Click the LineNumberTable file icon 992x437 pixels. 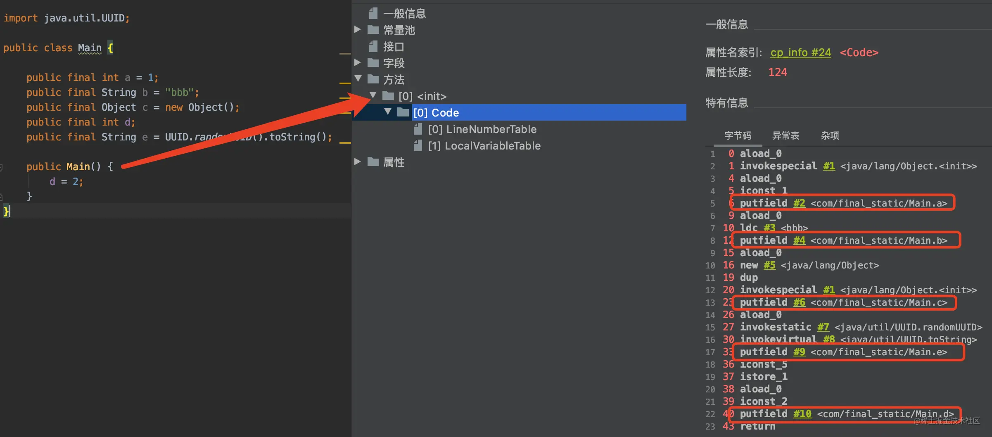point(418,129)
